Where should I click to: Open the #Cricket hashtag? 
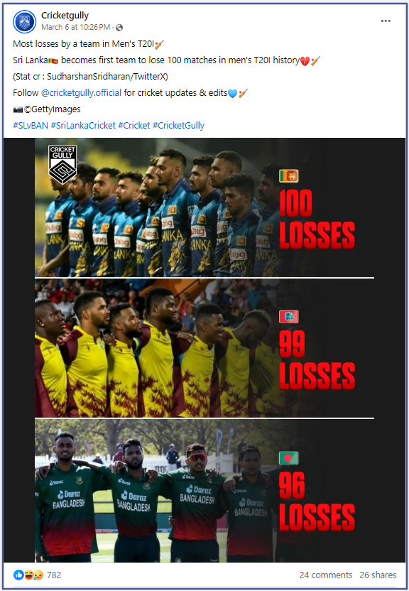[134, 126]
